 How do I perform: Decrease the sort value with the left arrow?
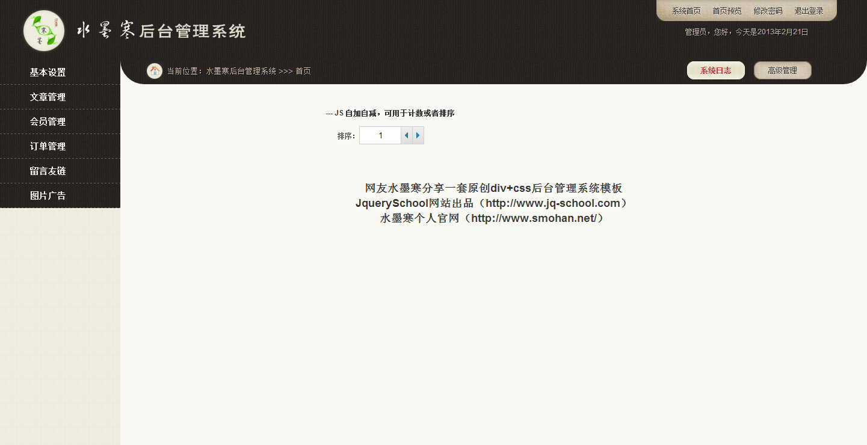click(407, 135)
